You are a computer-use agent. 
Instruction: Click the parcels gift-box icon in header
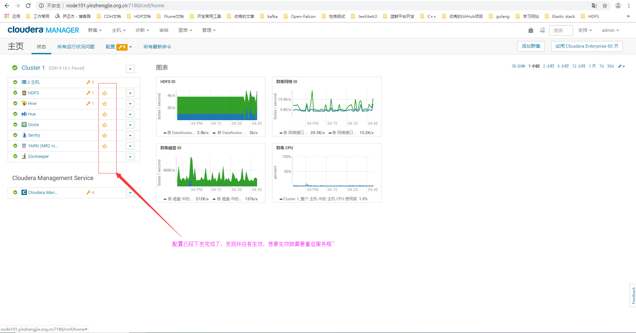click(x=531, y=30)
